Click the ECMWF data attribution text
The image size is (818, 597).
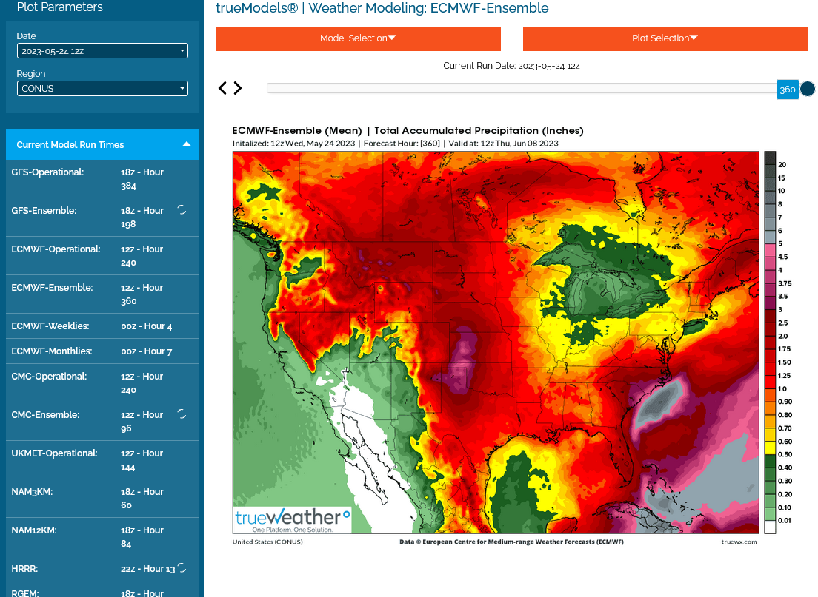[511, 542]
